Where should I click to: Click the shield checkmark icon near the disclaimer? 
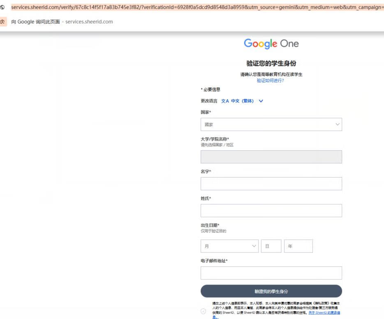203,311
